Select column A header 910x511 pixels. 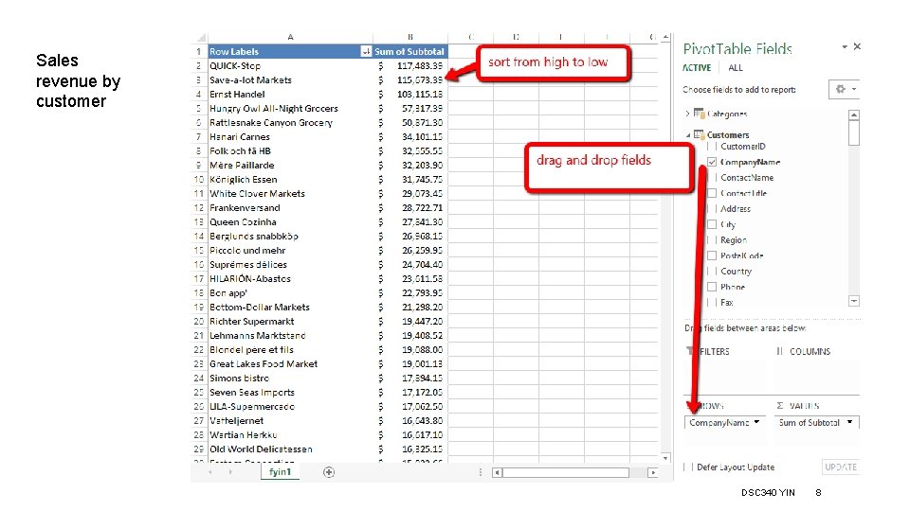(x=290, y=37)
